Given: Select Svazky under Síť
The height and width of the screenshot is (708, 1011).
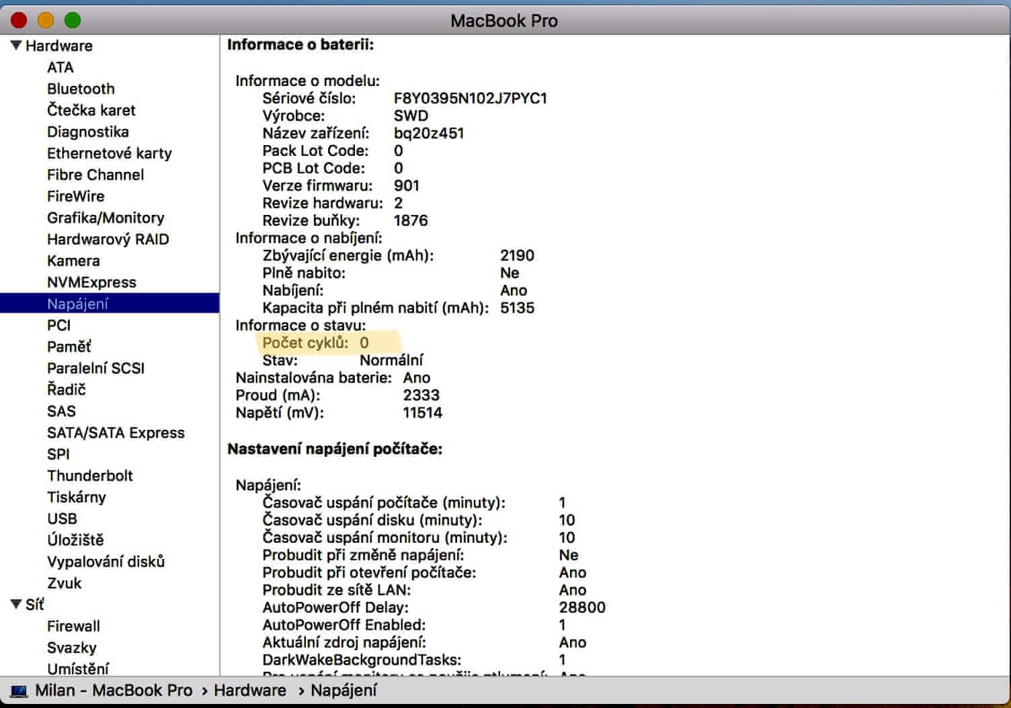Looking at the screenshot, I should [x=72, y=648].
